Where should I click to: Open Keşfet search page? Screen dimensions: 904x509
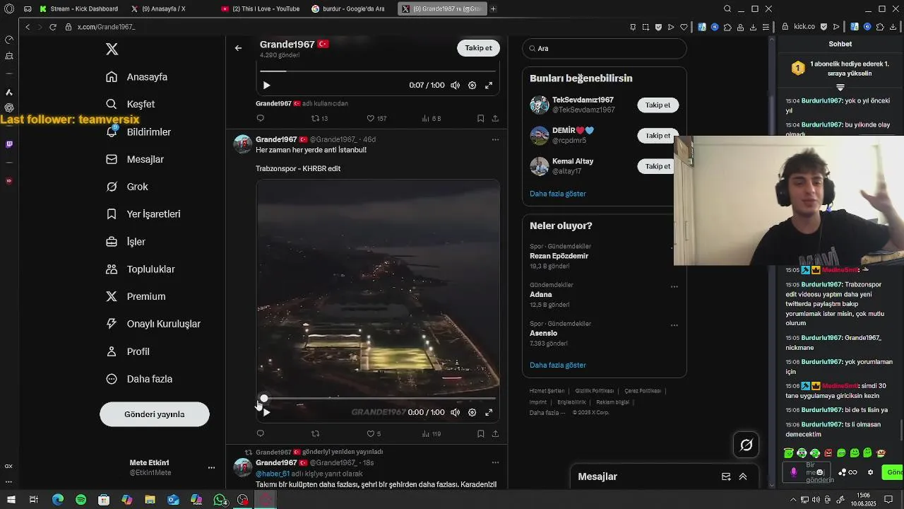tap(130, 104)
